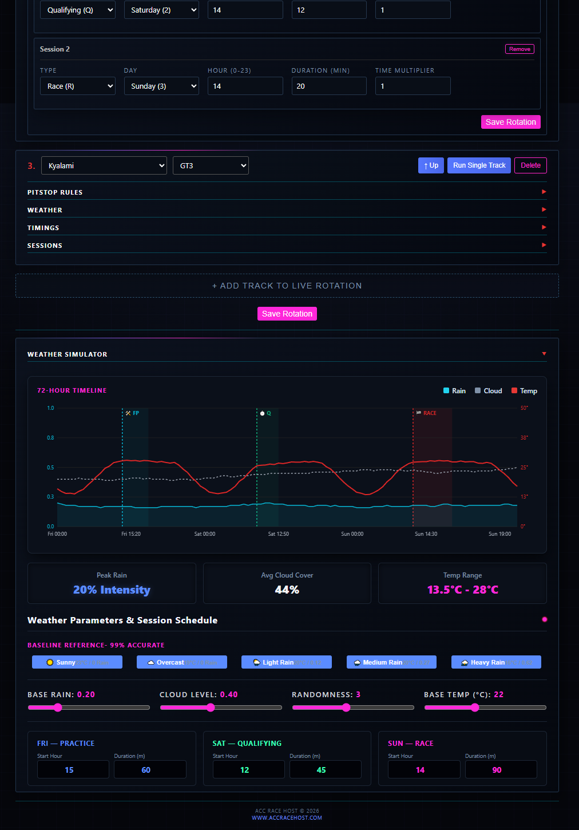Click the Fri Practice Start Hour field
This screenshot has height=830, width=579.
73,769
